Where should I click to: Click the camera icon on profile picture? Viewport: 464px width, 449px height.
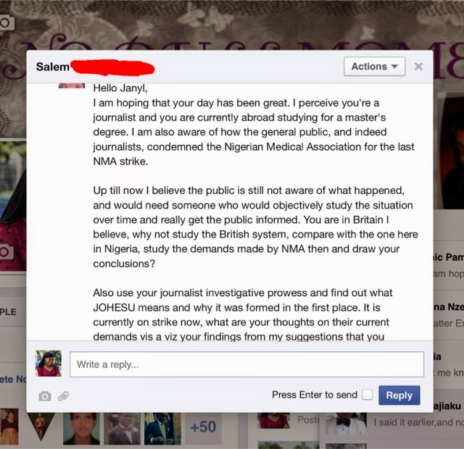pos(7,252)
